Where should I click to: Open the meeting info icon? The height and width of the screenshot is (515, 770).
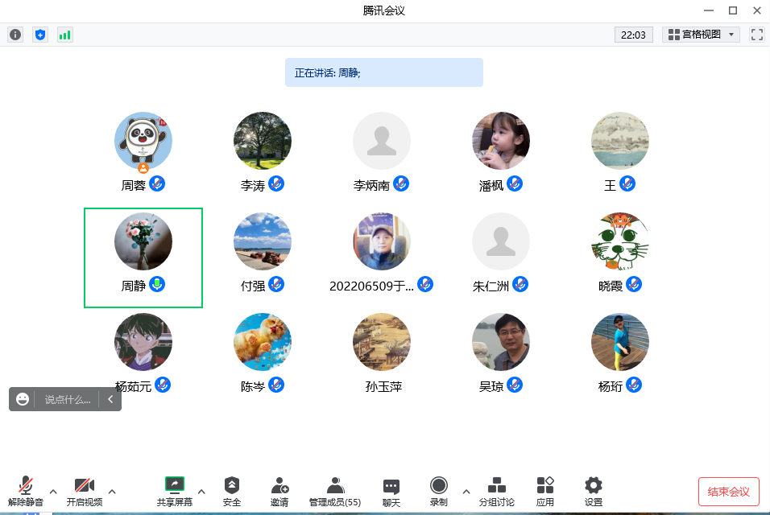pyautogui.click(x=15, y=35)
